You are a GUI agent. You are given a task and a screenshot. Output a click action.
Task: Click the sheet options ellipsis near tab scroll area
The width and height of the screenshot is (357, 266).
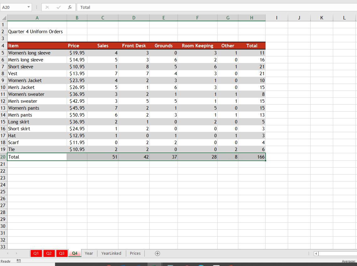[309, 253]
